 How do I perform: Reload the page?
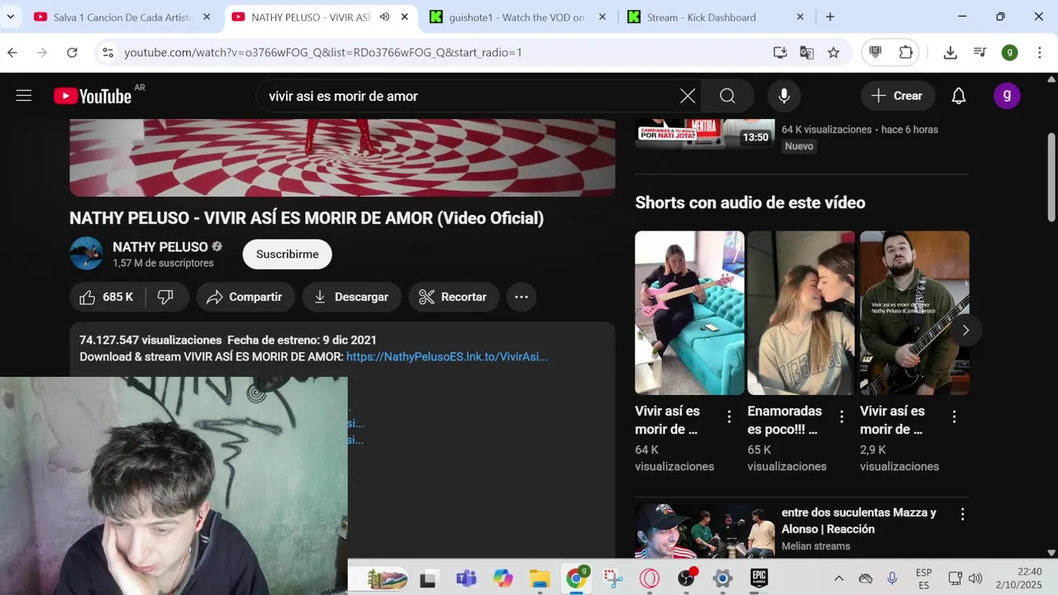point(72,52)
